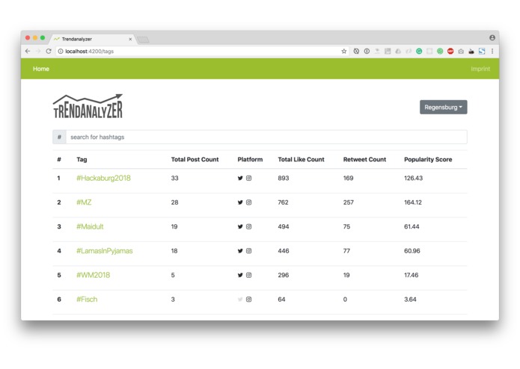The width and height of the screenshot is (520, 369).
Task: Click Twitter icon in #WM2018 row
Action: point(240,275)
